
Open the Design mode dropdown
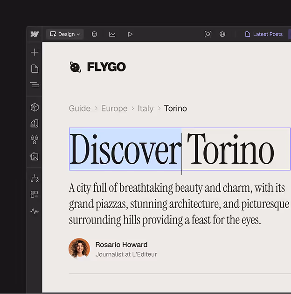pyautogui.click(x=65, y=34)
